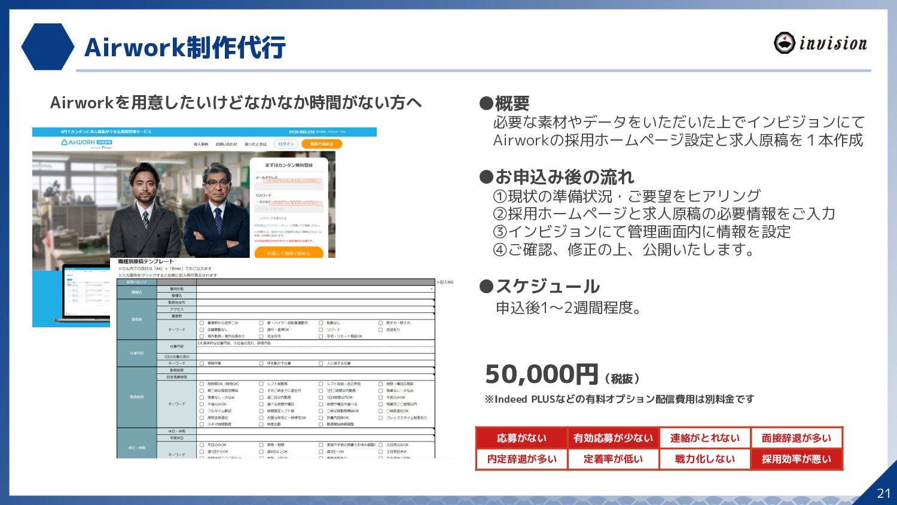Click the 1日の仕事の流れ entry cell

coord(315,357)
